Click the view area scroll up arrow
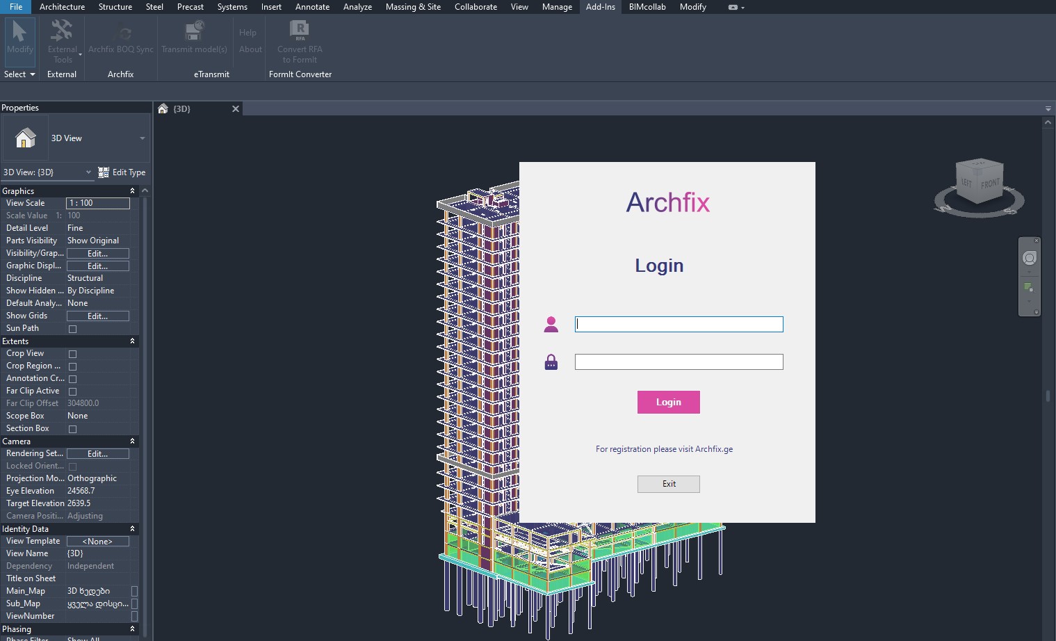The image size is (1056, 641). (x=1048, y=122)
